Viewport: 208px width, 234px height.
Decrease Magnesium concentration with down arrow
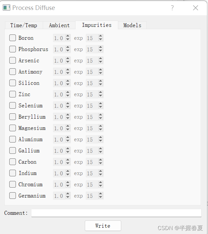(x=68, y=130)
